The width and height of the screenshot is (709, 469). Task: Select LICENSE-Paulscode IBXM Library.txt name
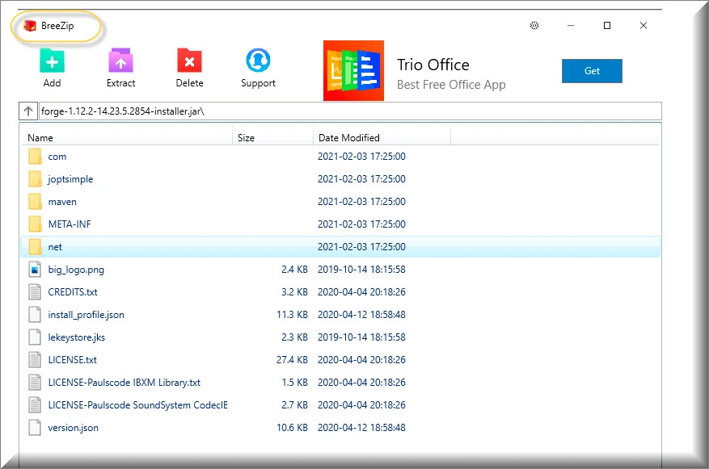tap(124, 383)
